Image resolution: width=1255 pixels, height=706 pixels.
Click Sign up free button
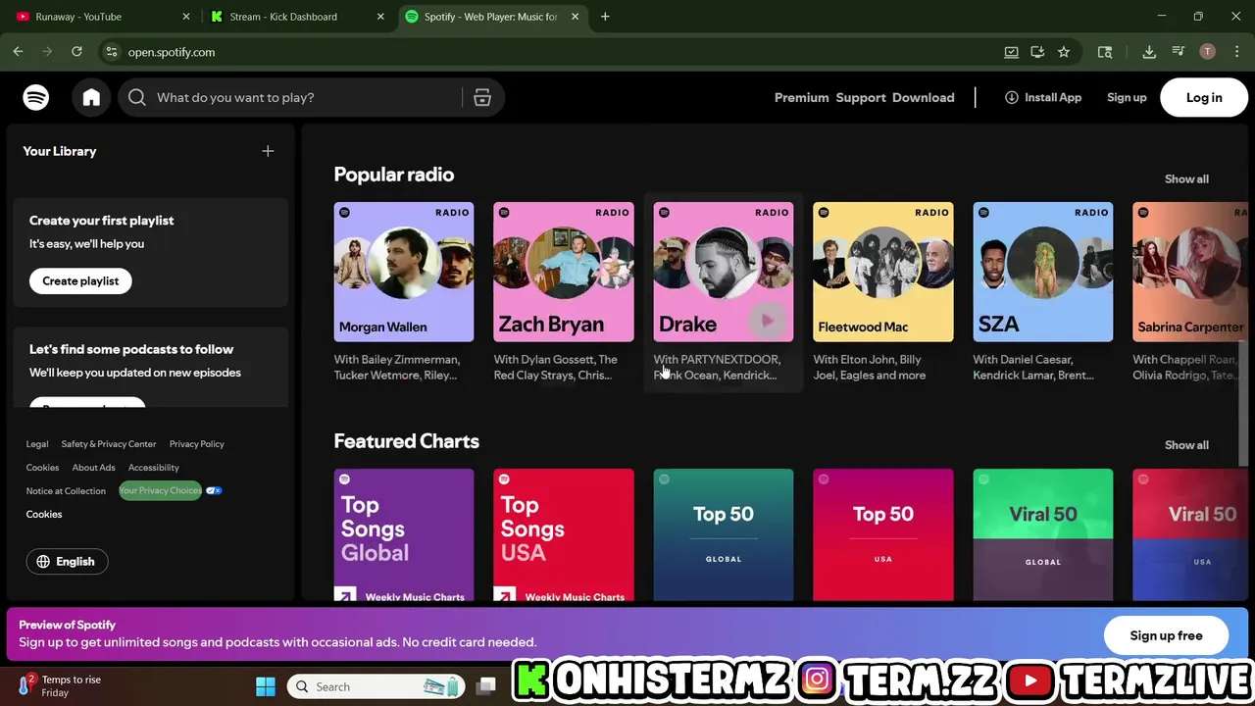[1166, 635]
